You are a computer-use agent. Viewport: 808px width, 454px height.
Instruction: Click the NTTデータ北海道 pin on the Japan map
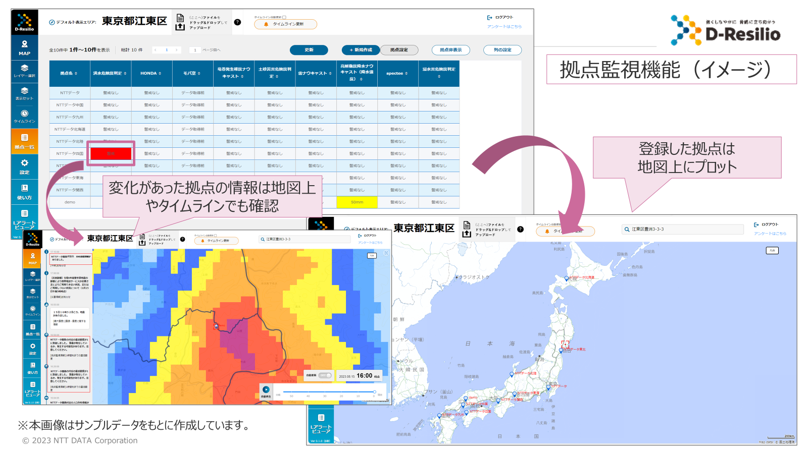point(566,278)
